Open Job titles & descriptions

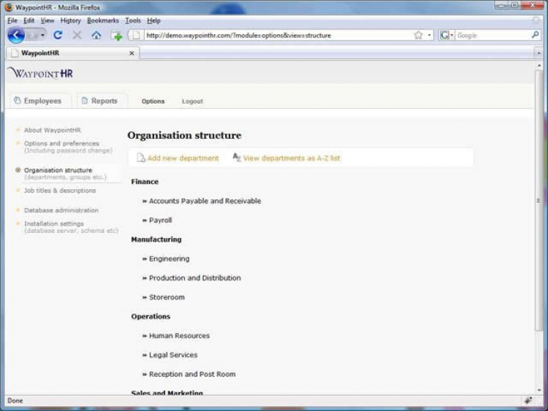point(60,191)
